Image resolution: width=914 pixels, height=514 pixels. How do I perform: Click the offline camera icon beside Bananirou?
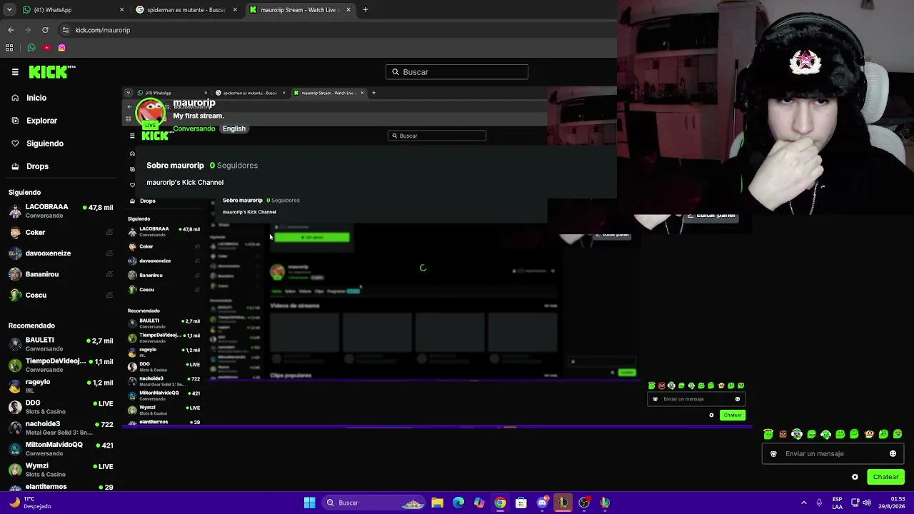point(109,274)
